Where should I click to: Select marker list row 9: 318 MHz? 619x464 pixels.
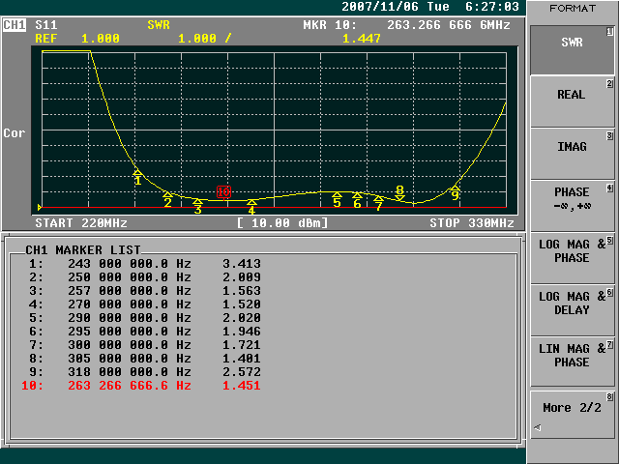(x=144, y=372)
